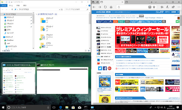This screenshot has width=182, height=110.
Task: Click web page keyword search field
Action: pos(125,16)
